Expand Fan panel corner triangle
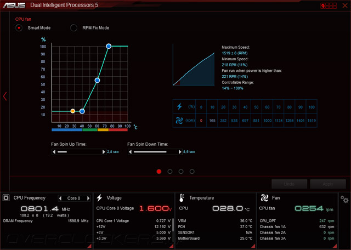This screenshot has height=250, width=351. pyautogui.click(x=335, y=246)
